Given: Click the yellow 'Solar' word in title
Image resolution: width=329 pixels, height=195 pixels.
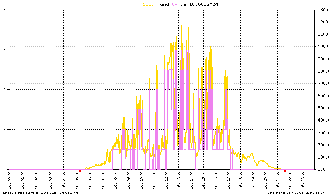Looking at the screenshot, I should 150,5.
